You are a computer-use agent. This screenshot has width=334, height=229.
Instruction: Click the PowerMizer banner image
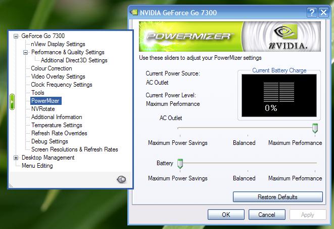click(x=230, y=36)
